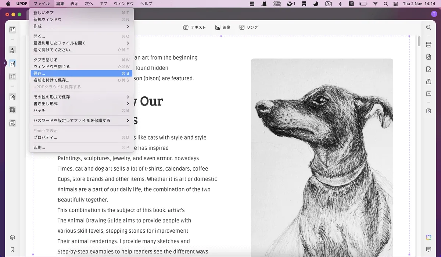Click the text line 'Beautifully together.'

(83, 200)
